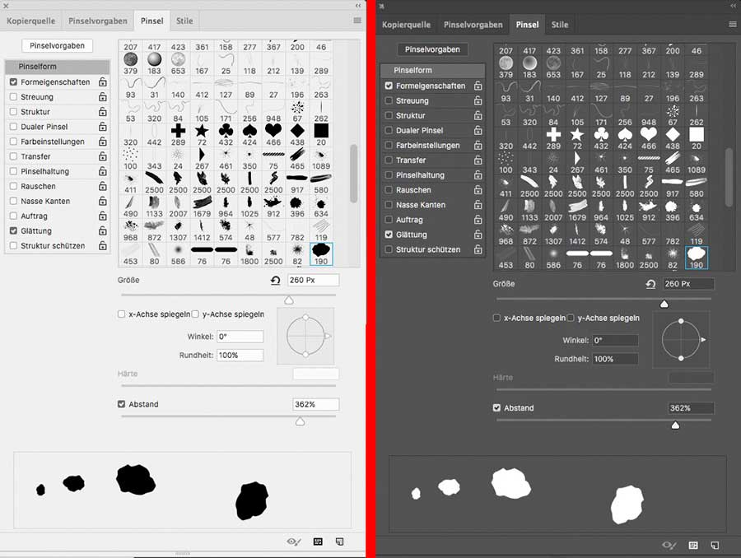Toggle Formeigenschaften checkbox in light panel
Screen dimensions: 741x558
(13, 81)
